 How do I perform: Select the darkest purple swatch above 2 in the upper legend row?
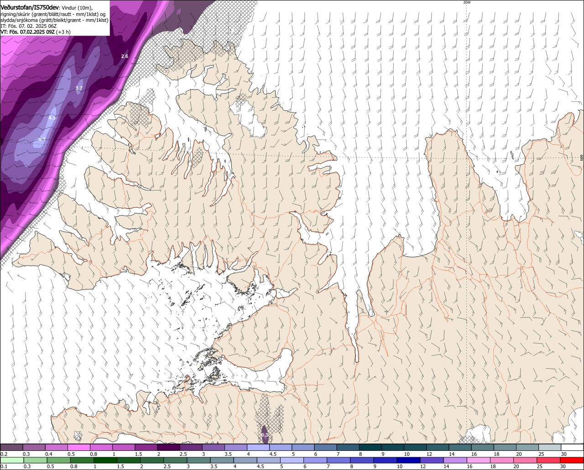coord(168,447)
